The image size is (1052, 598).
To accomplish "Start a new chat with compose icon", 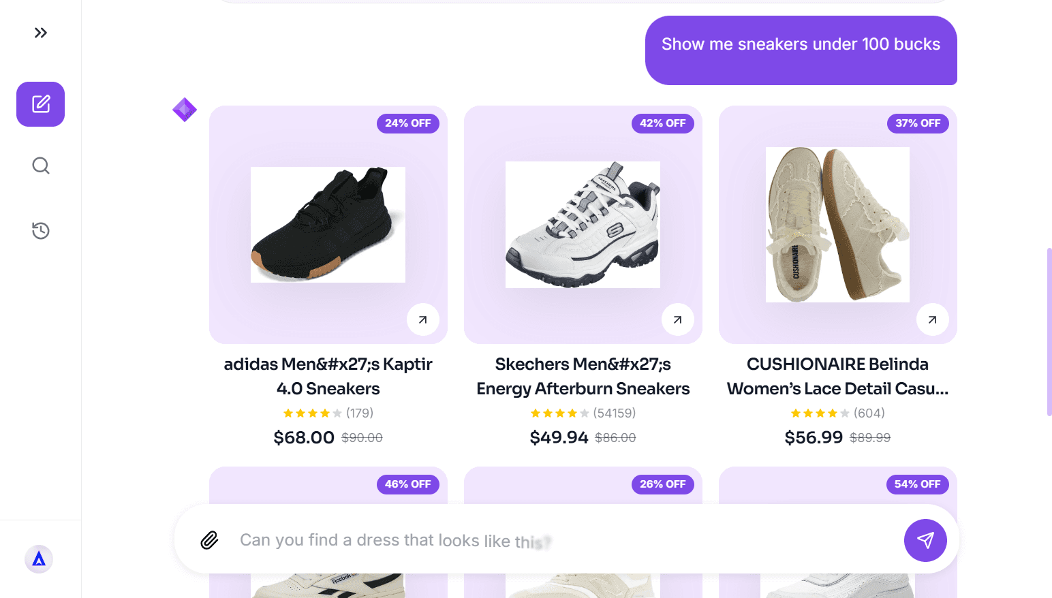I will pyautogui.click(x=41, y=104).
